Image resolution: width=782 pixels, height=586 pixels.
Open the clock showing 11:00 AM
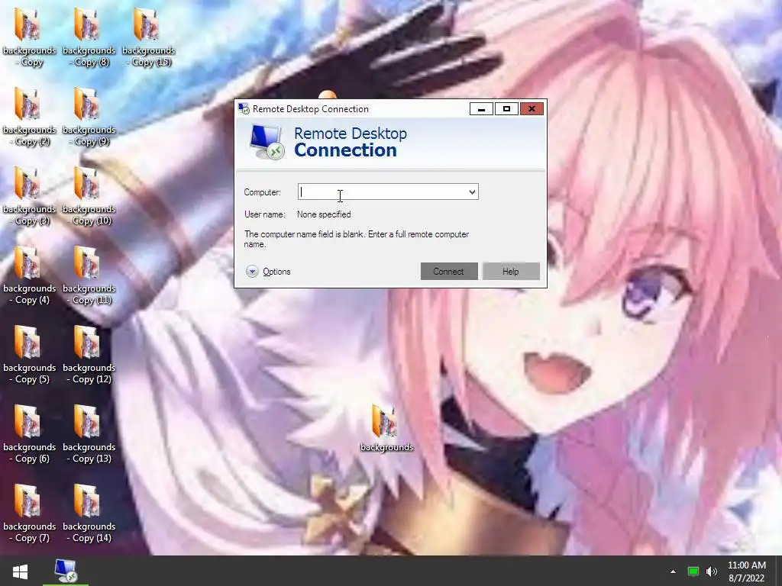747,572
